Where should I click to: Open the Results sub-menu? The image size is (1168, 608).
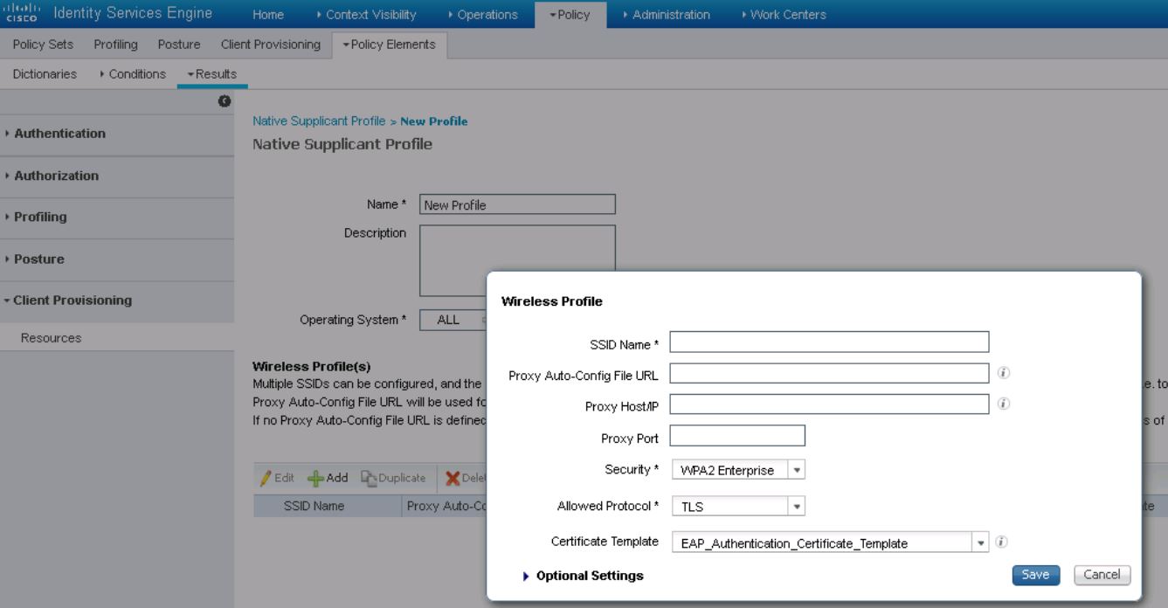(x=211, y=74)
